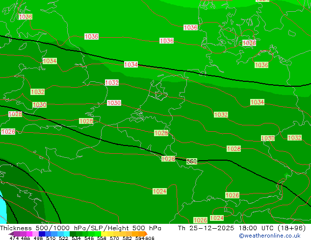Click the 1028 label over Belgium
The image size is (311, 240).
click(x=161, y=133)
